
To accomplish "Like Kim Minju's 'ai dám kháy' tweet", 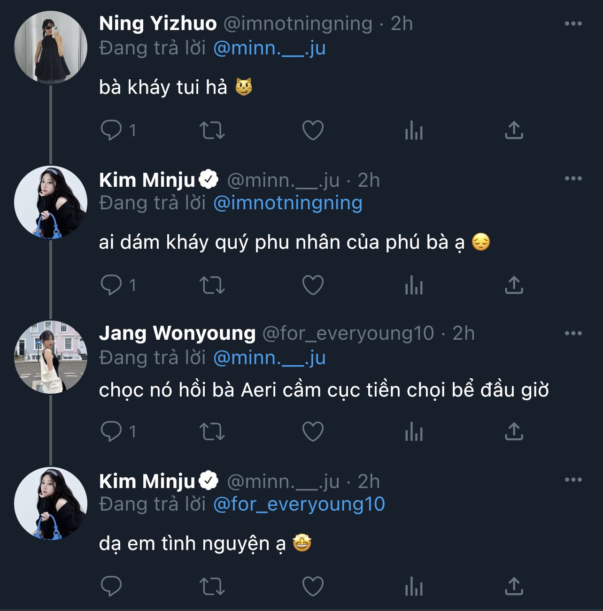I will click(x=313, y=285).
